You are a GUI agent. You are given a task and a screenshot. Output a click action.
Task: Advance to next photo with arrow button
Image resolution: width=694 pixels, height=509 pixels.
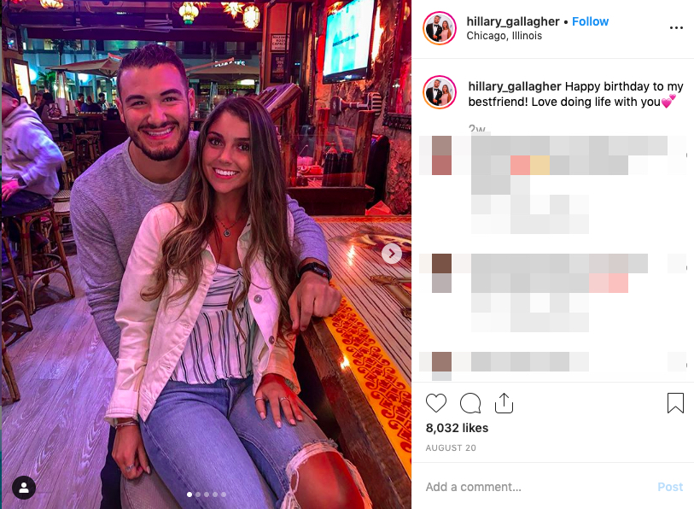pos(392,254)
